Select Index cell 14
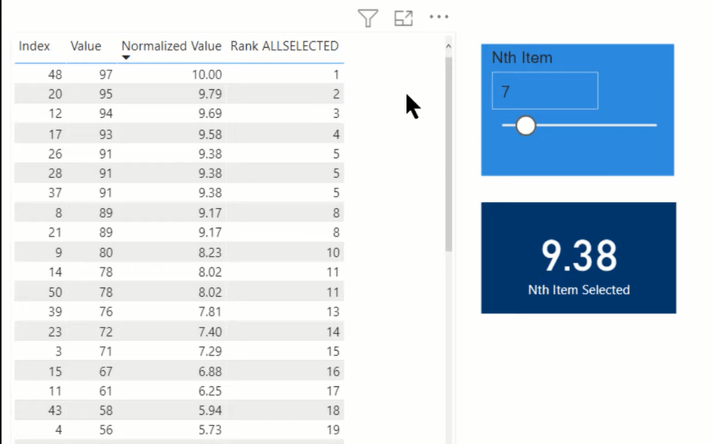The image size is (712, 444). [x=55, y=272]
